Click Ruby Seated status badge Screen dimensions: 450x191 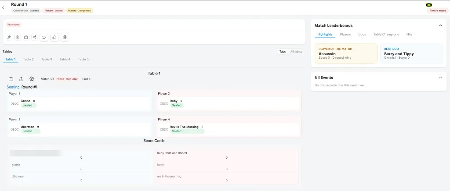coord(177,105)
